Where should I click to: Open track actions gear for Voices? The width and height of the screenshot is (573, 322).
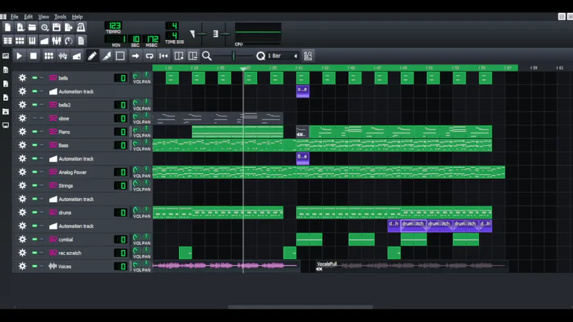tap(22, 266)
